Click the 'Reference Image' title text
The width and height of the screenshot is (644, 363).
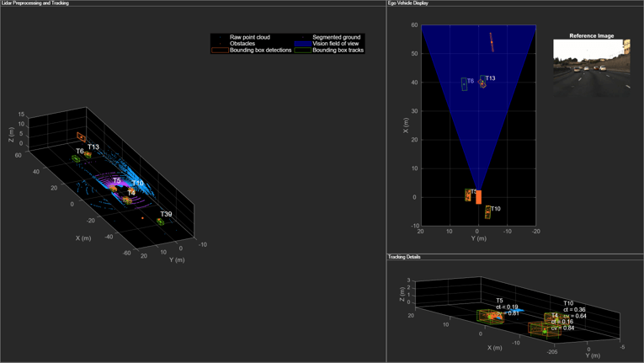click(592, 35)
